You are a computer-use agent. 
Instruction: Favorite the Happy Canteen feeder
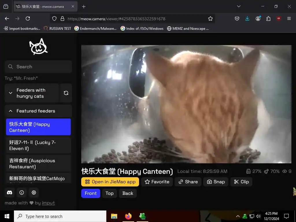tap(157, 182)
